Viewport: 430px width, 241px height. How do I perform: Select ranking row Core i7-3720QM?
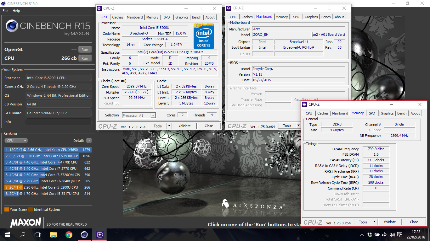pos(48,175)
